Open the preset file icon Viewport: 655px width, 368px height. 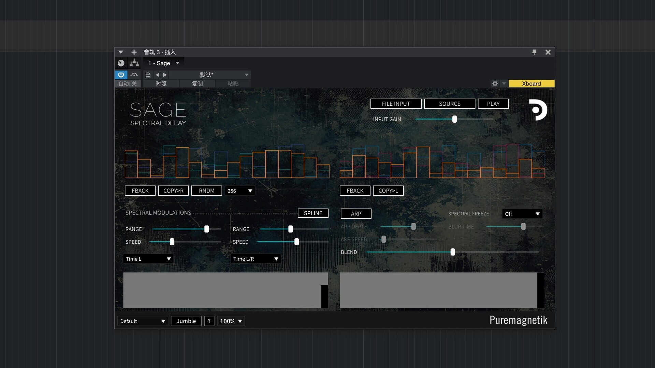tap(148, 75)
